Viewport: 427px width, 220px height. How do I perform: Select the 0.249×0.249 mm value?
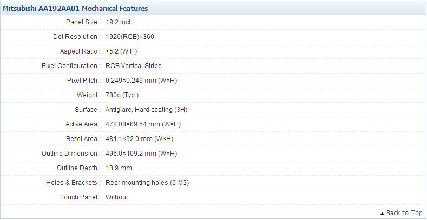click(142, 81)
